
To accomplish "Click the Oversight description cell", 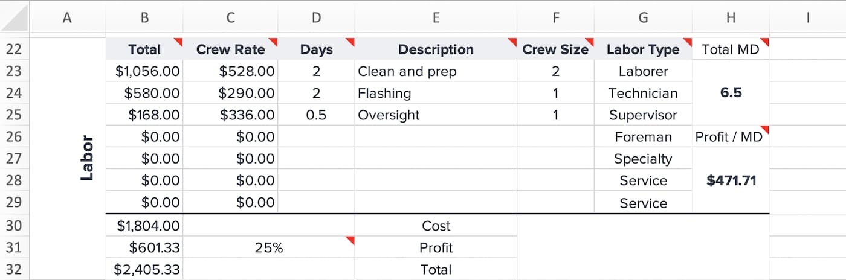I will (x=436, y=115).
